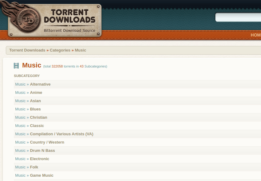
Task: Browse the Country / Western subcategory
Action: 47,142
